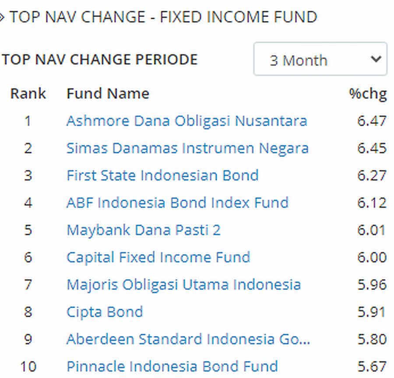The image size is (394, 378).
Task: Open Majoris Obligasi Utama Indonesia fund
Action: [x=183, y=285]
